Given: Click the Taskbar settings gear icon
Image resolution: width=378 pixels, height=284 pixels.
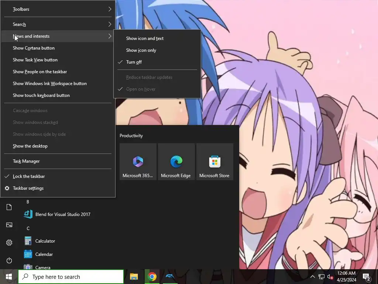Looking at the screenshot, I should pos(7,188).
